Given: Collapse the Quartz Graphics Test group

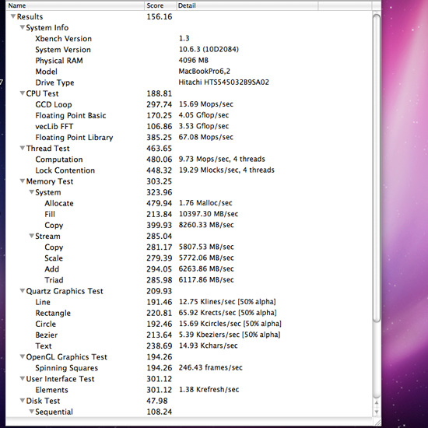Looking at the screenshot, I should pyautogui.click(x=23, y=291).
